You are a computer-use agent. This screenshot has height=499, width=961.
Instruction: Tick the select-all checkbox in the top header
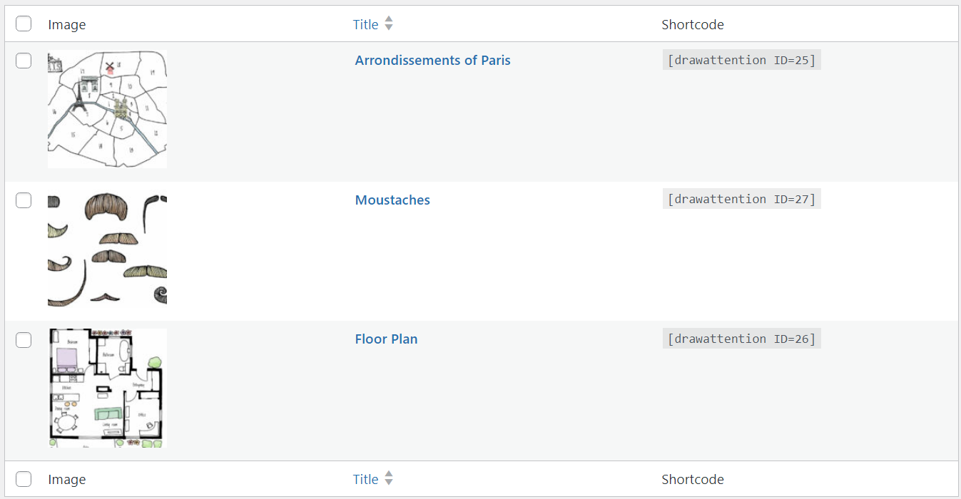pos(24,24)
